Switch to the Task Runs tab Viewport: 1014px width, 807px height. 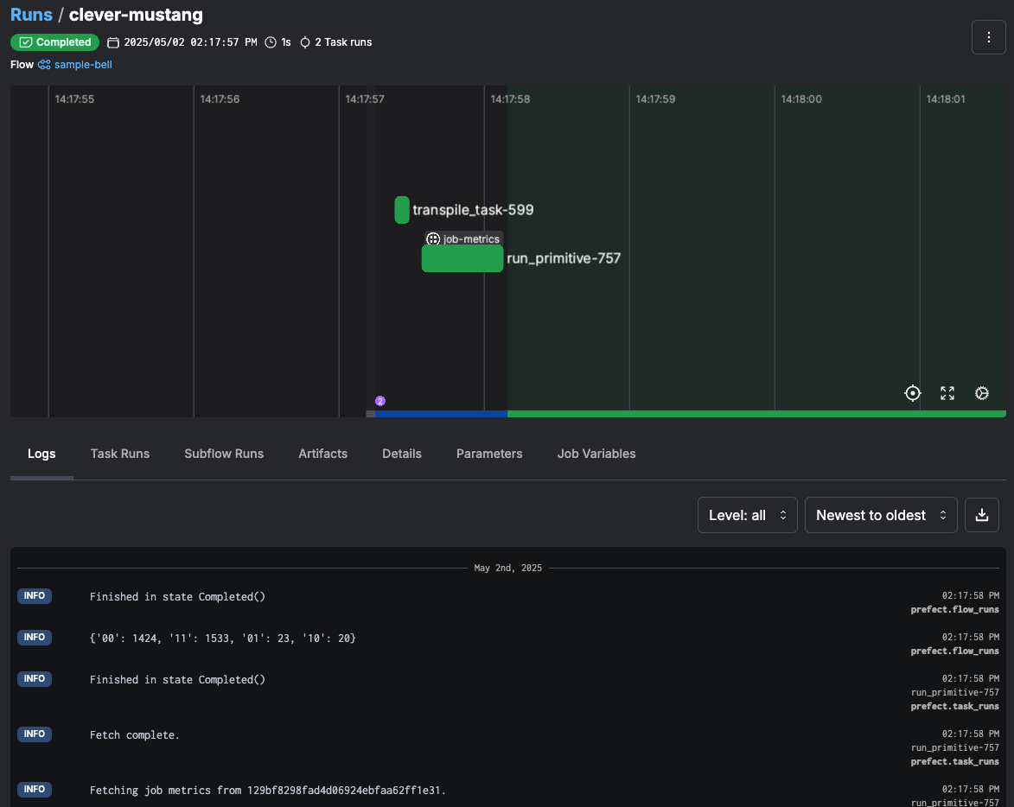pyautogui.click(x=120, y=454)
